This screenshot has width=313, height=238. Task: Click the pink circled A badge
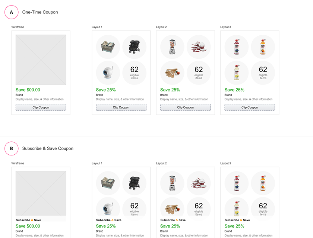[x=12, y=12]
